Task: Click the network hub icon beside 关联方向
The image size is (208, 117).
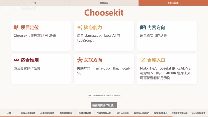Action: (80, 60)
